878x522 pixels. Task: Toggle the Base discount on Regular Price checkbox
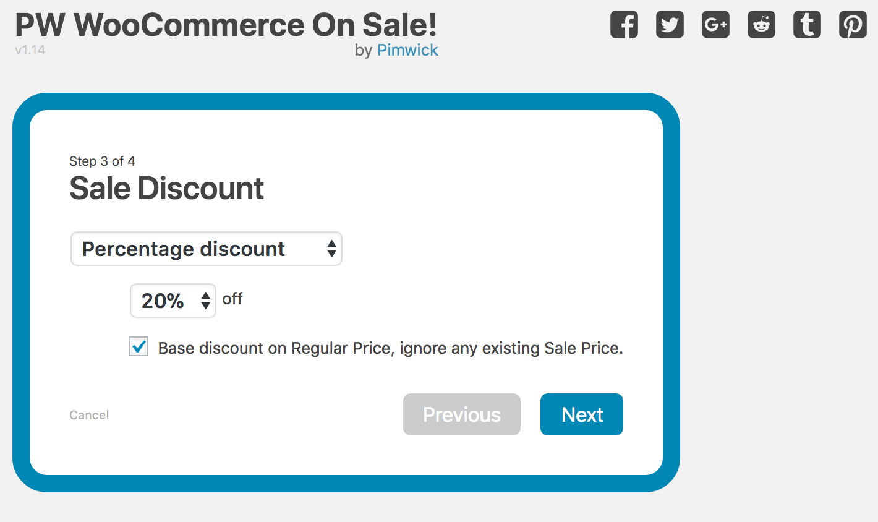pyautogui.click(x=139, y=346)
